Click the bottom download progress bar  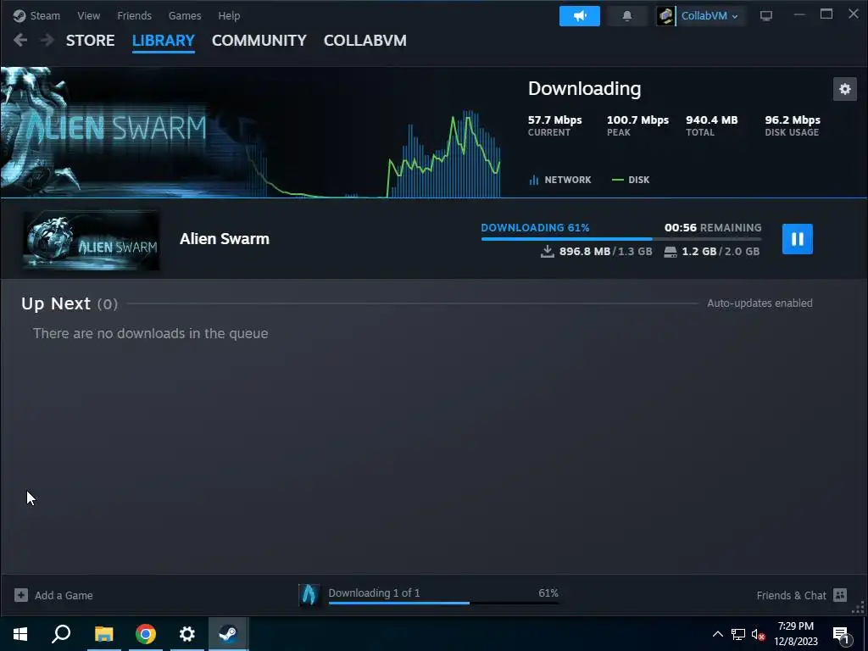tap(443, 603)
